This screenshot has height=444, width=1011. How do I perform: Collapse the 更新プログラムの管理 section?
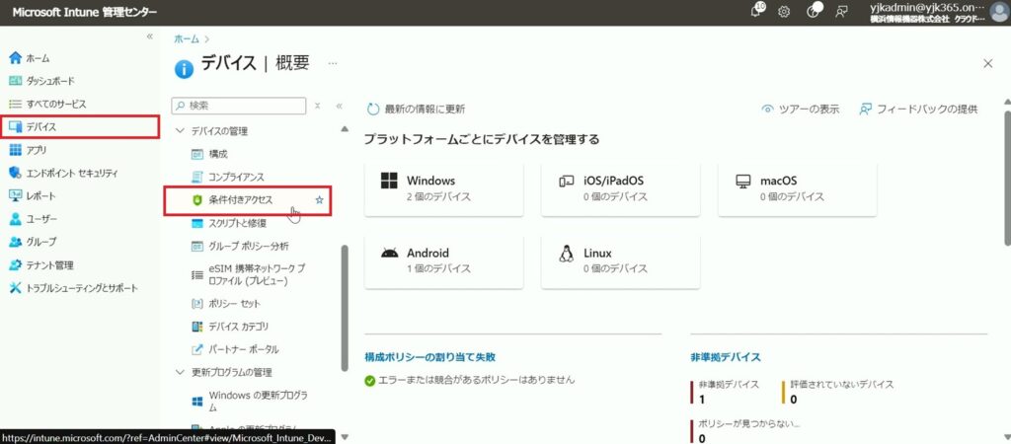[x=180, y=373]
